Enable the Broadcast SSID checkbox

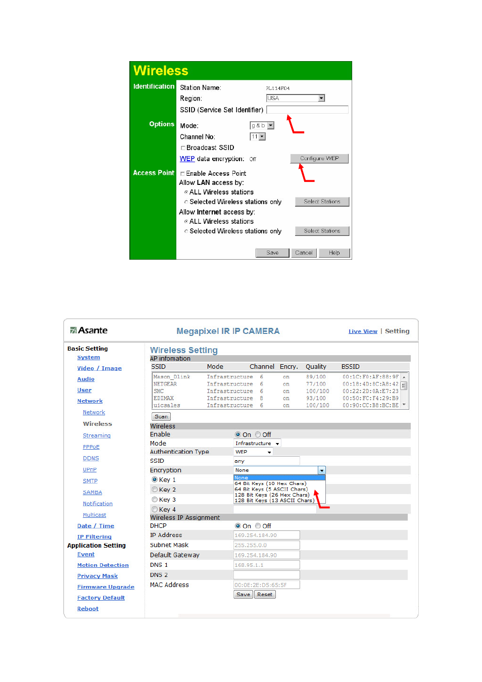pyautogui.click(x=183, y=148)
